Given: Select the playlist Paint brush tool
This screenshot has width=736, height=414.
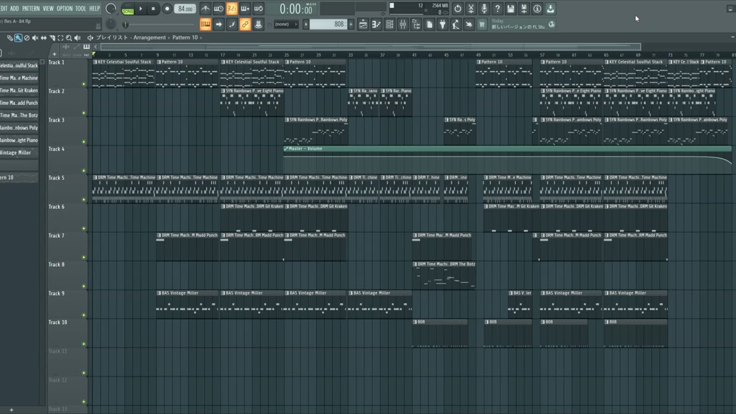Looking at the screenshot, I should point(18,38).
